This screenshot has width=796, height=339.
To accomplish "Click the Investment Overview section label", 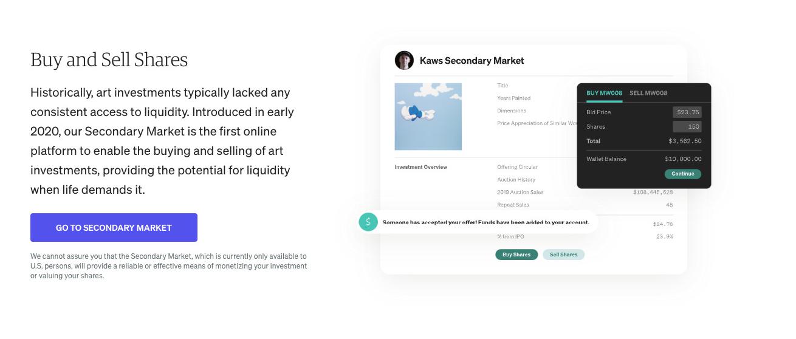I will click(420, 167).
